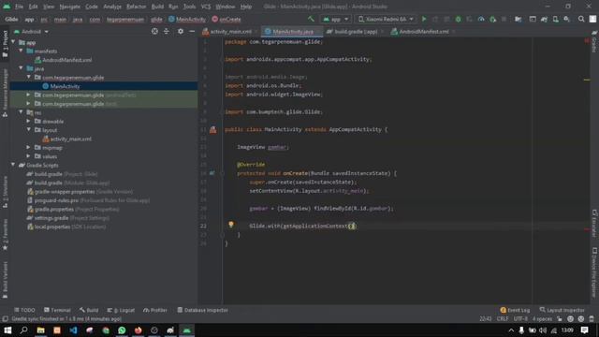The image size is (599, 337).
Task: Click the 4 spaces indent setting
Action: pyautogui.click(x=542, y=318)
